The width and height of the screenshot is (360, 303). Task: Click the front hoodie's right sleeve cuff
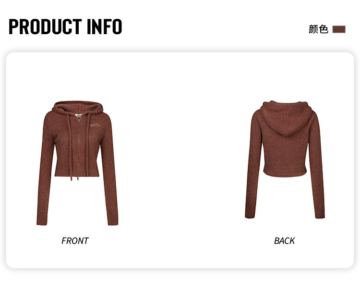point(113,223)
